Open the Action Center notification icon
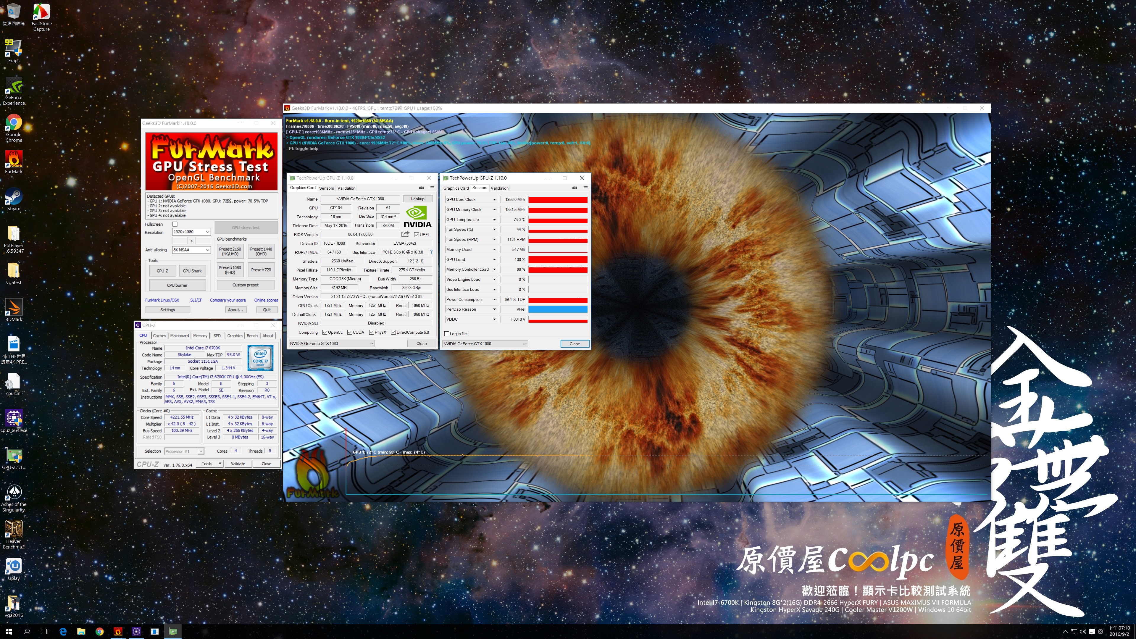This screenshot has height=639, width=1136. click(x=1091, y=632)
